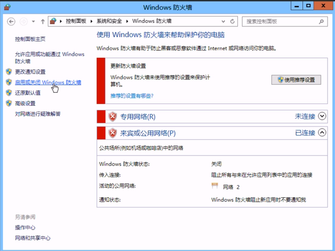Click the firewall icon in address bar
Screen dimensions: 335x251
pyautogui.click(x=53, y=21)
